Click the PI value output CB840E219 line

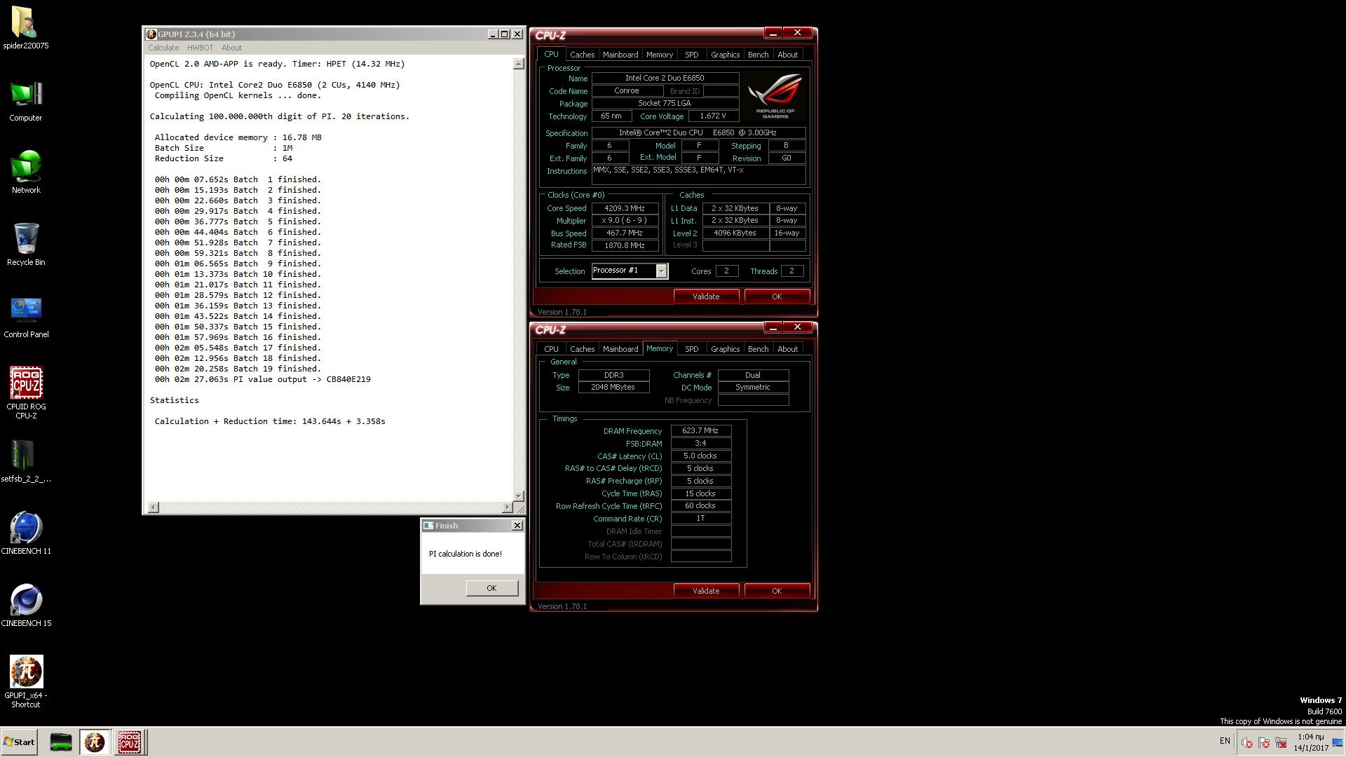click(263, 379)
